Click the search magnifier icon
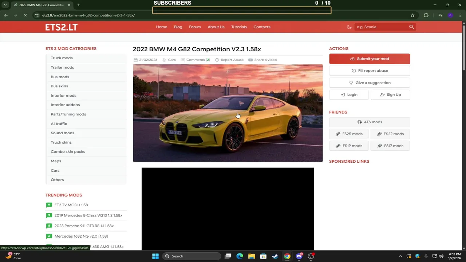466x262 pixels. point(411,27)
